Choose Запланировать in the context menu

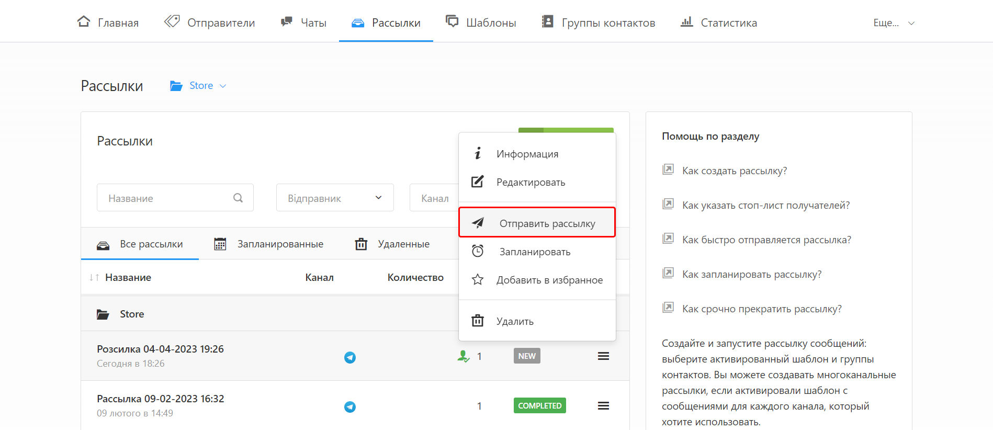click(535, 252)
